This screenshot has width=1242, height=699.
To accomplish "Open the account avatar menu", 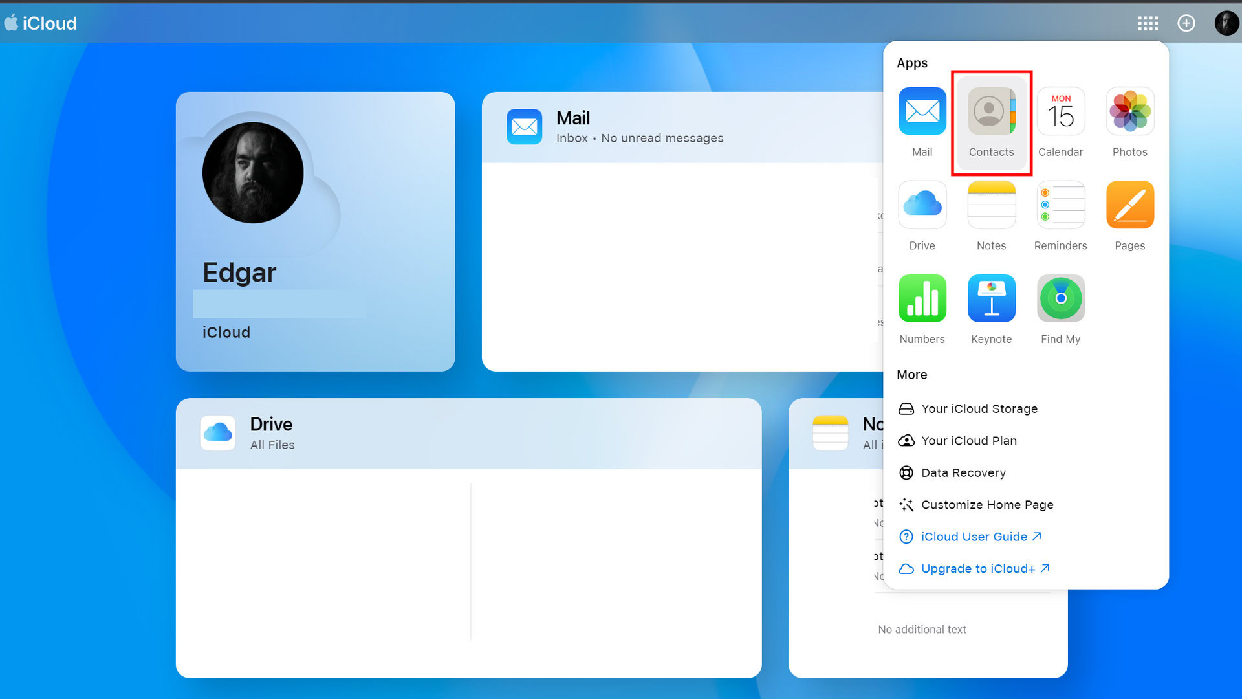I will [1226, 23].
